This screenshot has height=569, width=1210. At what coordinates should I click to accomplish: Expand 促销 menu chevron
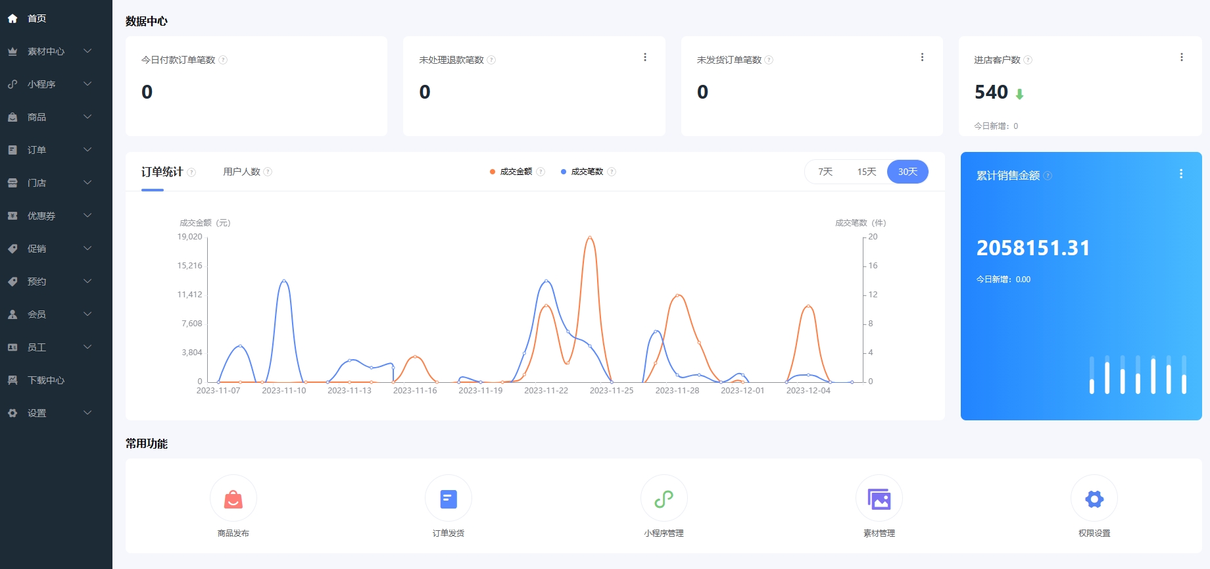[87, 249]
